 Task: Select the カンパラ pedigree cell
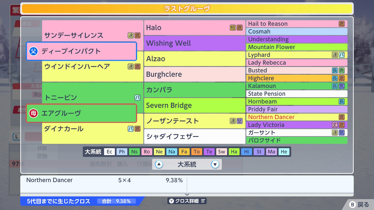(x=194, y=90)
